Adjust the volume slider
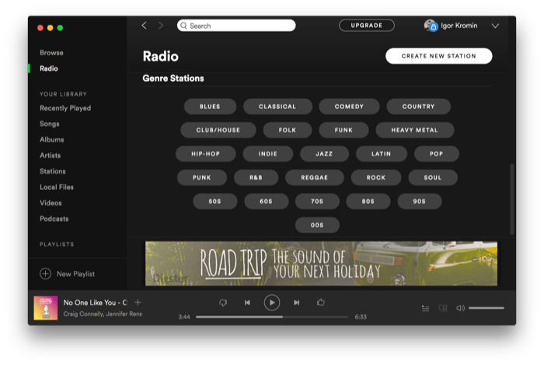This screenshot has height=365, width=544. click(x=486, y=308)
